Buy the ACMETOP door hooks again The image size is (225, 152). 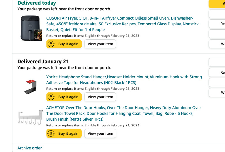[64, 134]
